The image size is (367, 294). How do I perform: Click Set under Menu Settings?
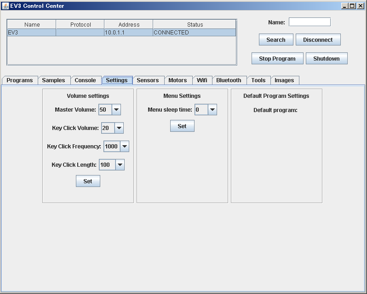(182, 126)
